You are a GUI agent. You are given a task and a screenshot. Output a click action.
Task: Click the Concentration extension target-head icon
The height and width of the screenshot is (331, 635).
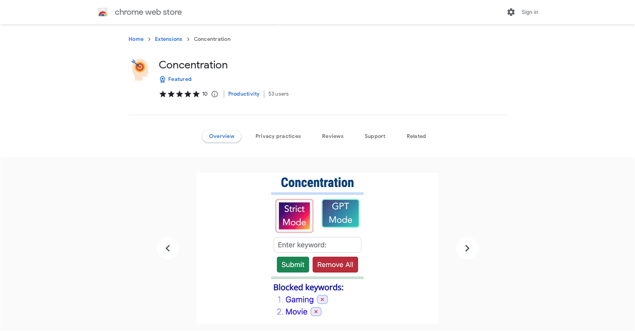coord(140,69)
